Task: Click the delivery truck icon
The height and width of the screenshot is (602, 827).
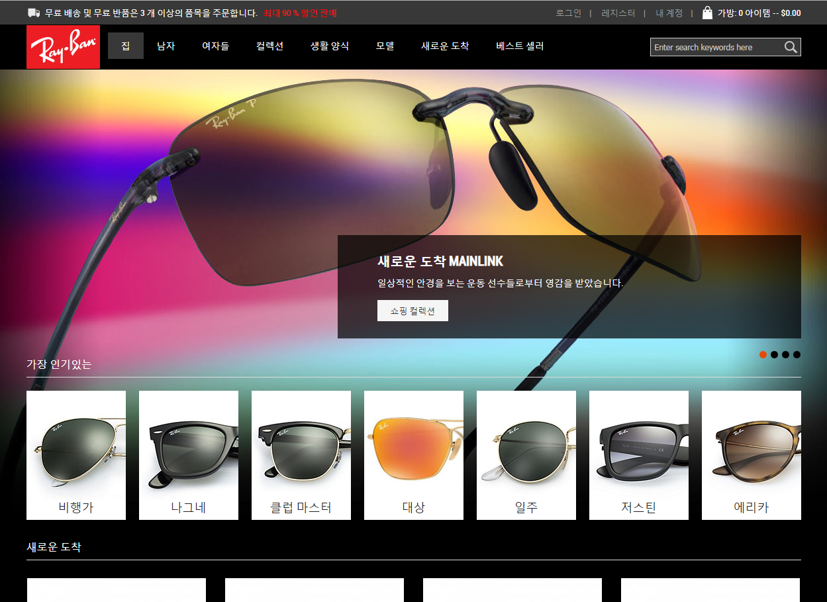Action: click(34, 13)
